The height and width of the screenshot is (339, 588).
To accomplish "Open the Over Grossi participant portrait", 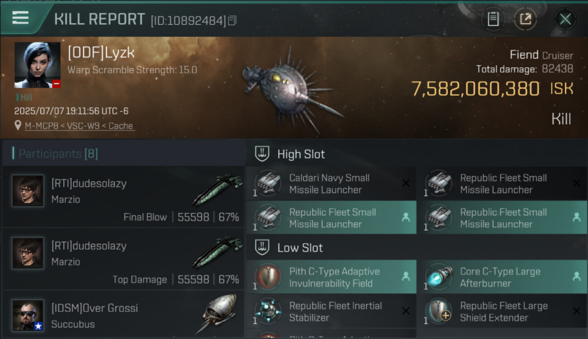I will tap(28, 315).
